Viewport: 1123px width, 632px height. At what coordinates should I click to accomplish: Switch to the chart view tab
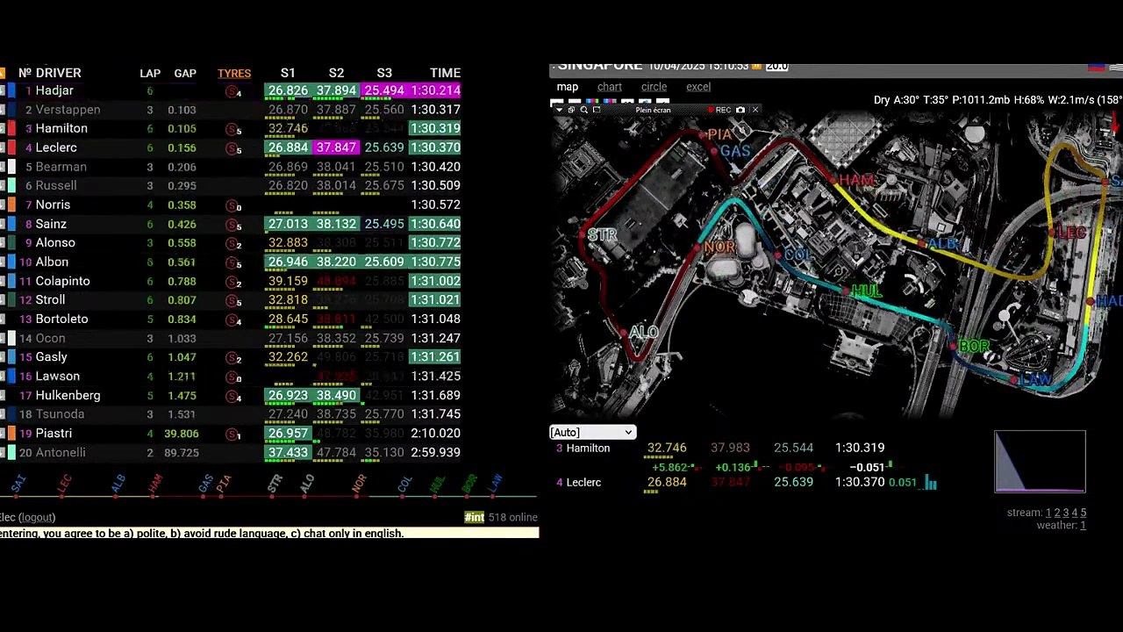pyautogui.click(x=610, y=87)
